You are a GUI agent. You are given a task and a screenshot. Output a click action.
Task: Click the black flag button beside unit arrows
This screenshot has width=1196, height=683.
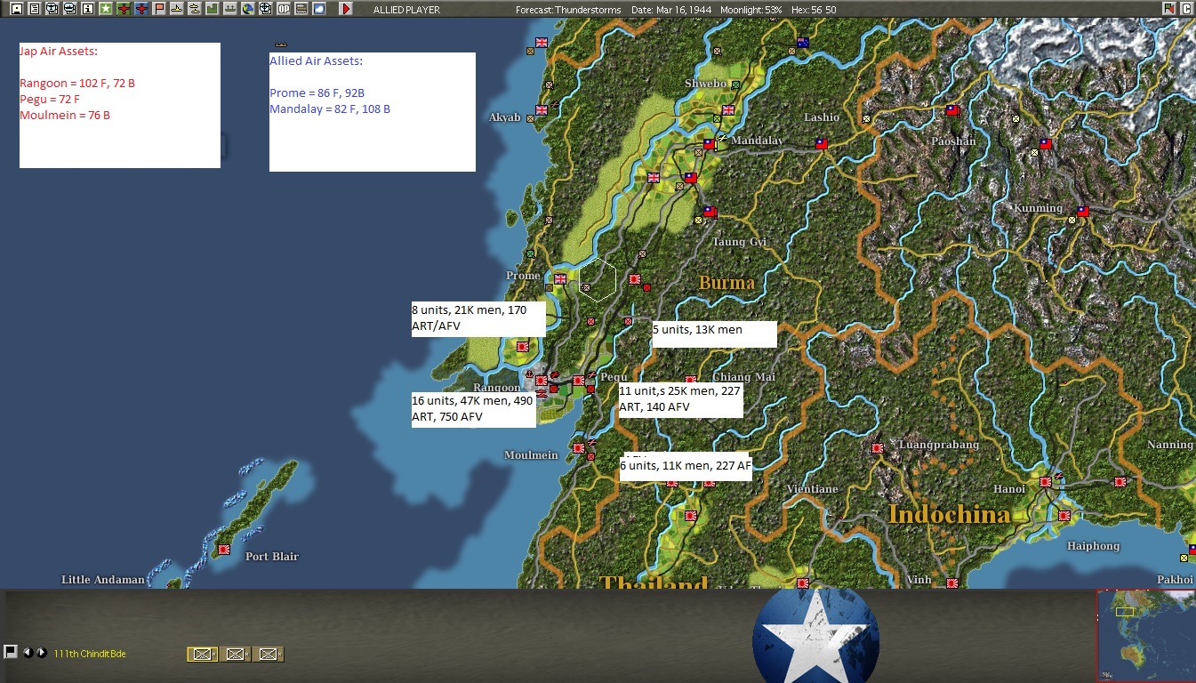pos(11,652)
